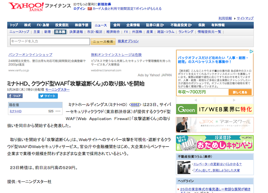The height and width of the screenshot is (193, 268).
Task: Open the FX・為替 tab
Action: pos(43,25)
